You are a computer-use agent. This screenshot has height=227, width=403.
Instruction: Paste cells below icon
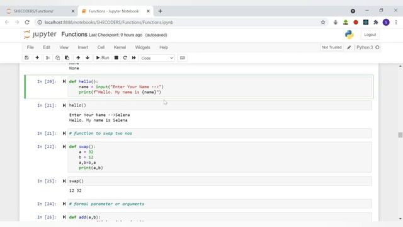pyautogui.click(x=67, y=58)
